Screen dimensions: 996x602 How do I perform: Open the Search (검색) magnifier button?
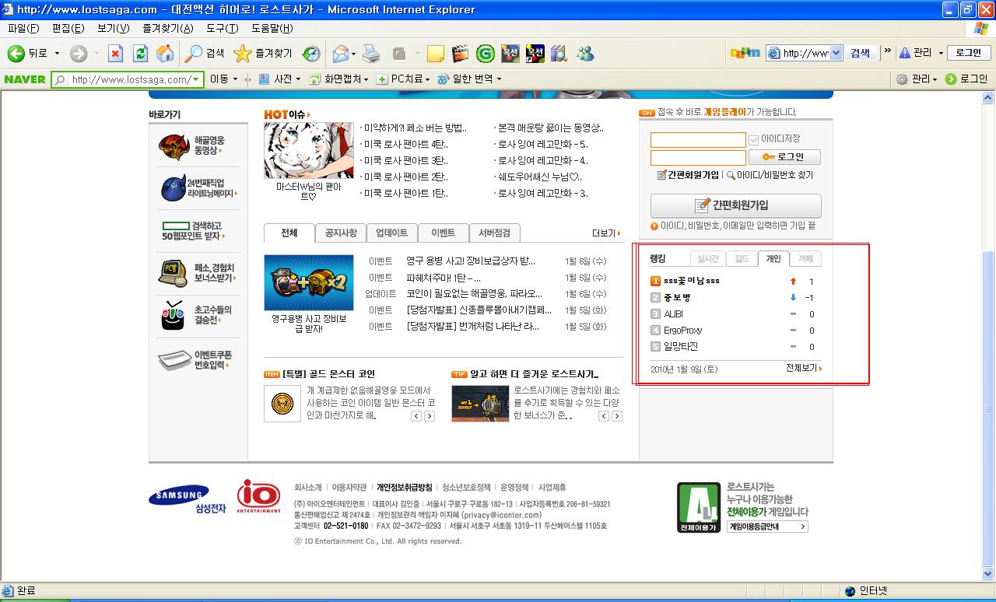pos(205,53)
